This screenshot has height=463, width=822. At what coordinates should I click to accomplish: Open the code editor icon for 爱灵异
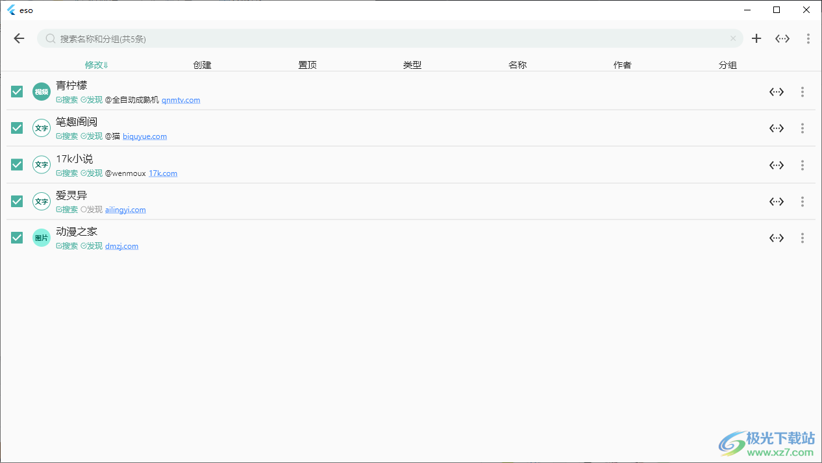click(x=777, y=201)
